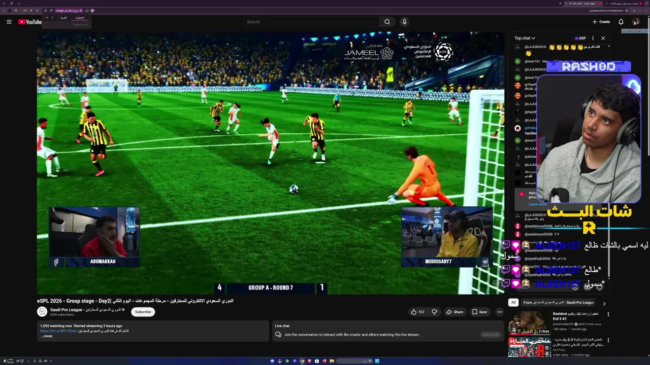Open YouTube notifications bell
The width and height of the screenshot is (650, 365).
pos(621,22)
